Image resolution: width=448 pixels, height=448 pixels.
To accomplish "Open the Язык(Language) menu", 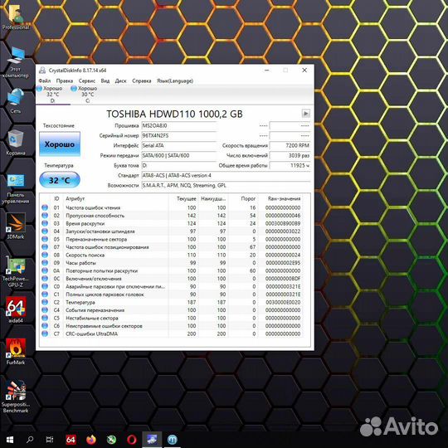I will 175,80.
